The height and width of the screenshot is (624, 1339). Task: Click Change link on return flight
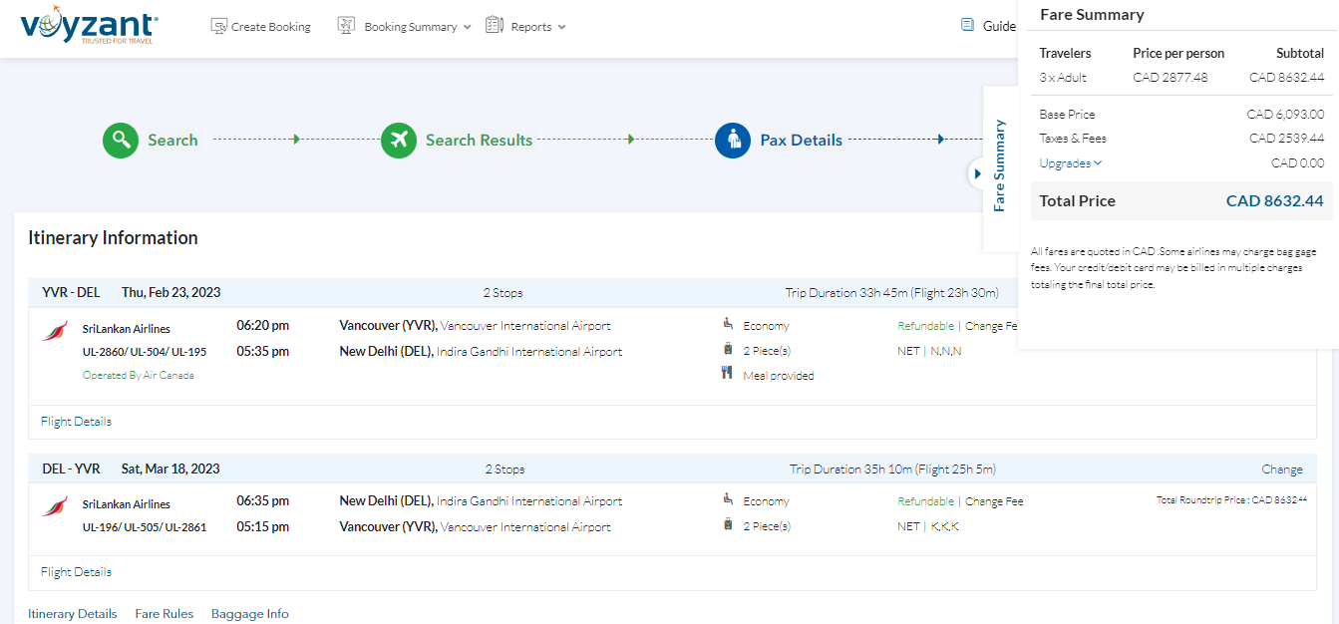point(1281,469)
